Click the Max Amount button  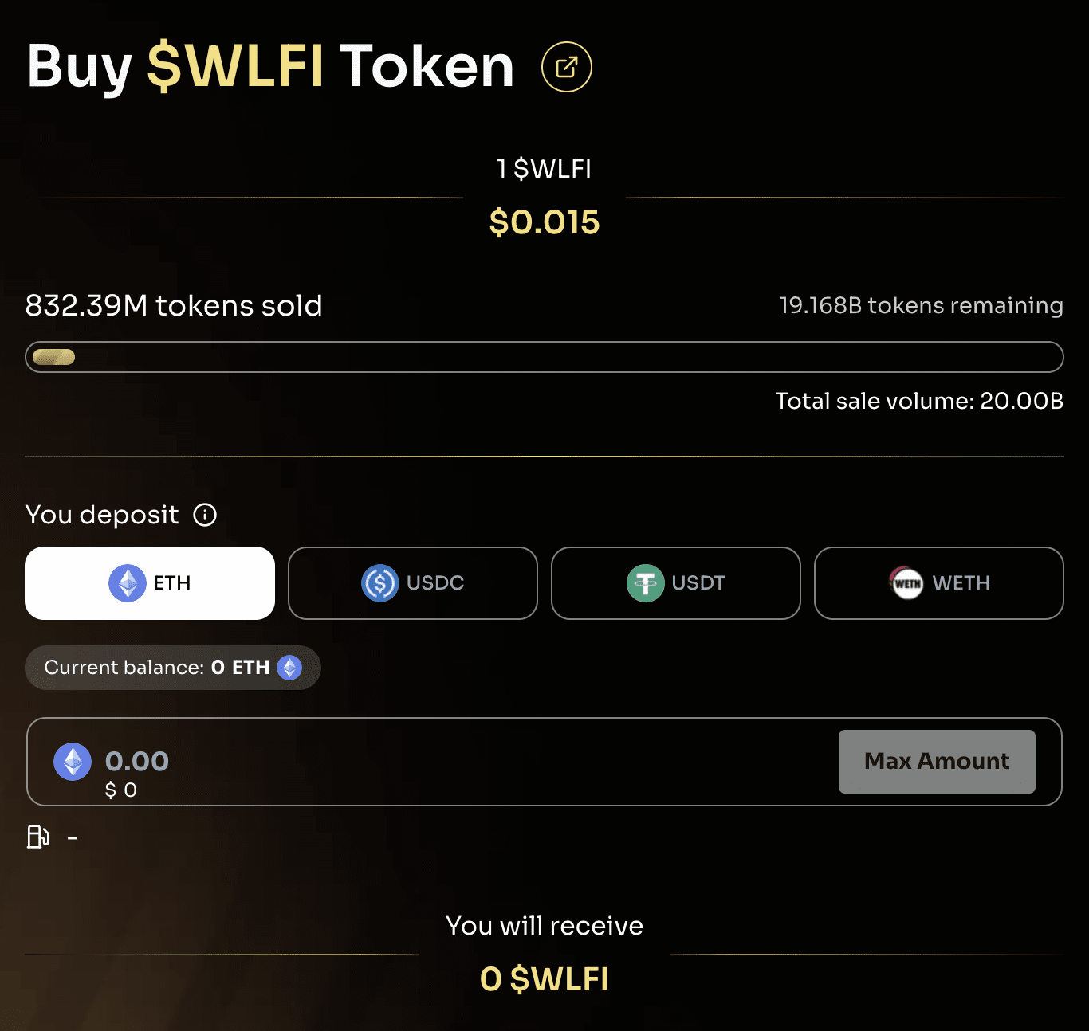point(936,762)
